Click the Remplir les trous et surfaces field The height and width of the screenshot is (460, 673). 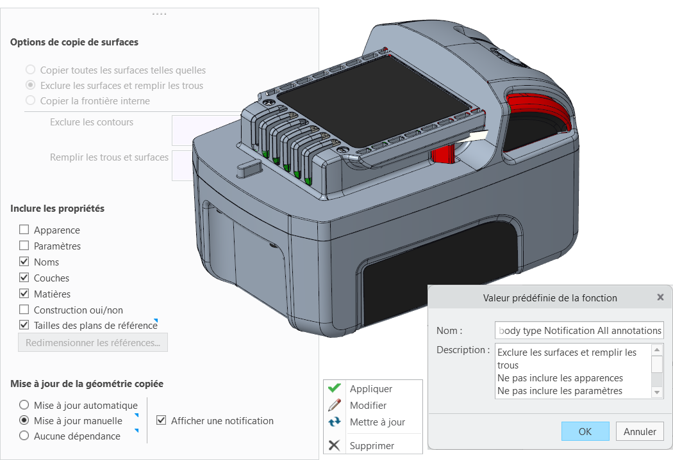point(183,165)
